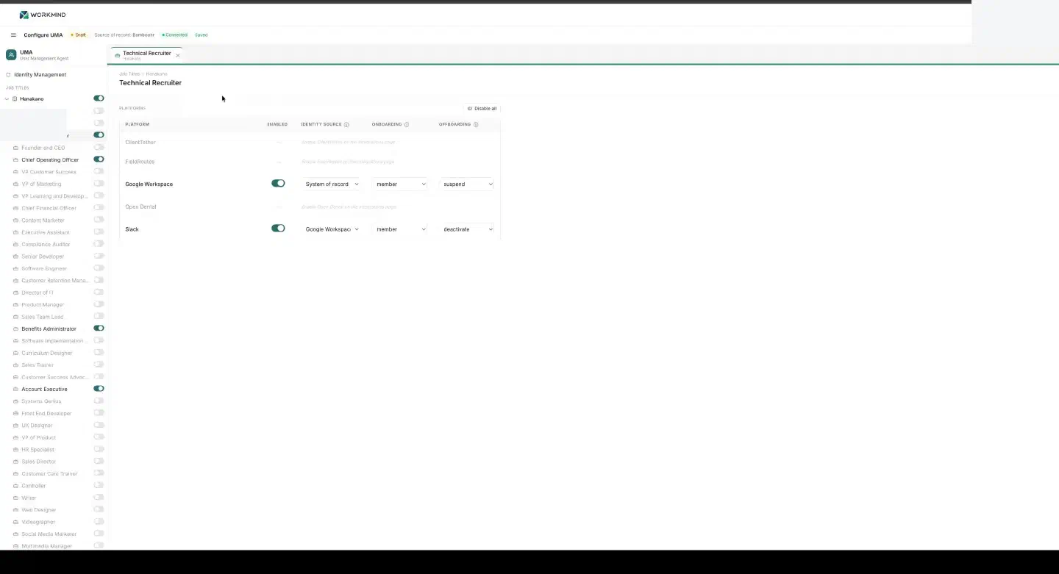The image size is (1059, 574).
Task: Collapse the Hanakano tree chevron
Action: point(7,99)
